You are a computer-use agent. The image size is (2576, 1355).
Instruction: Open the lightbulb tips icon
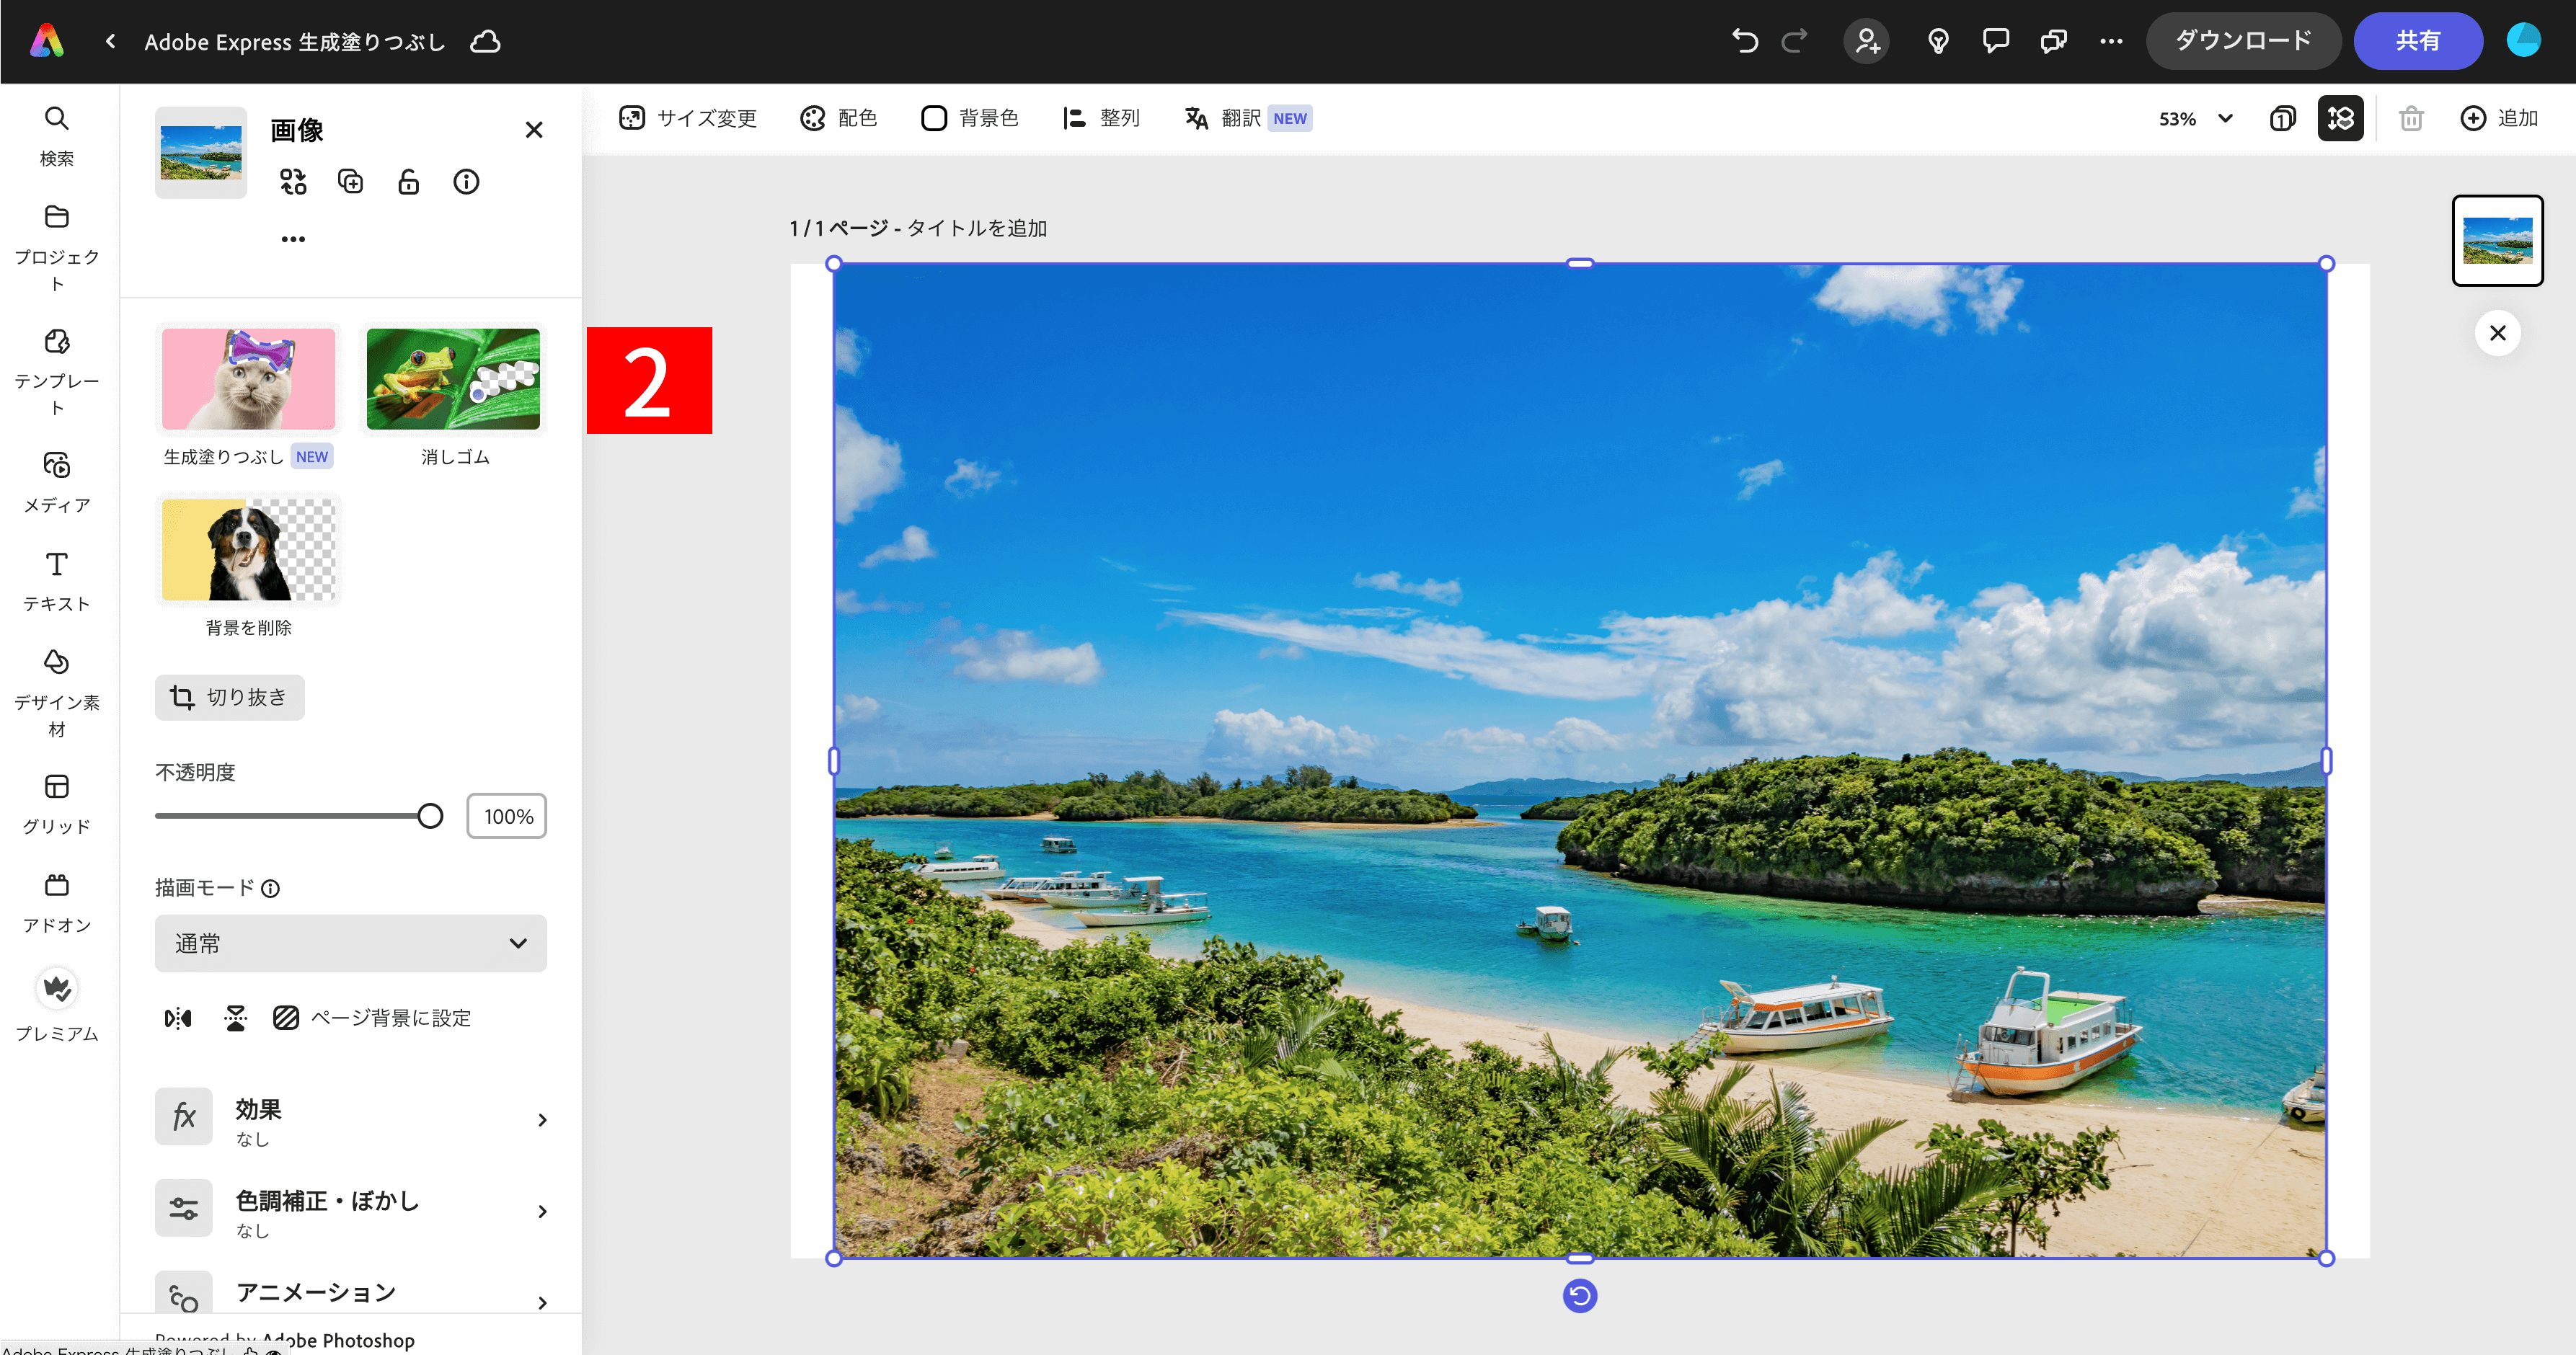tap(1938, 41)
